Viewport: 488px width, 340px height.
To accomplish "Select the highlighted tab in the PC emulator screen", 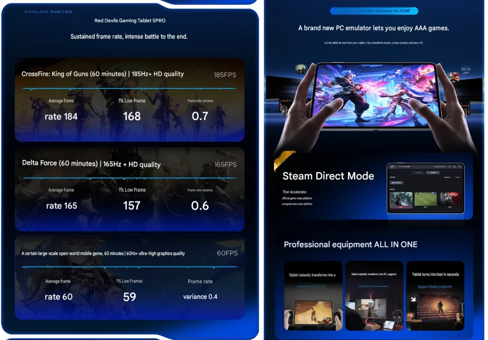I will pyautogui.click(x=433, y=173).
